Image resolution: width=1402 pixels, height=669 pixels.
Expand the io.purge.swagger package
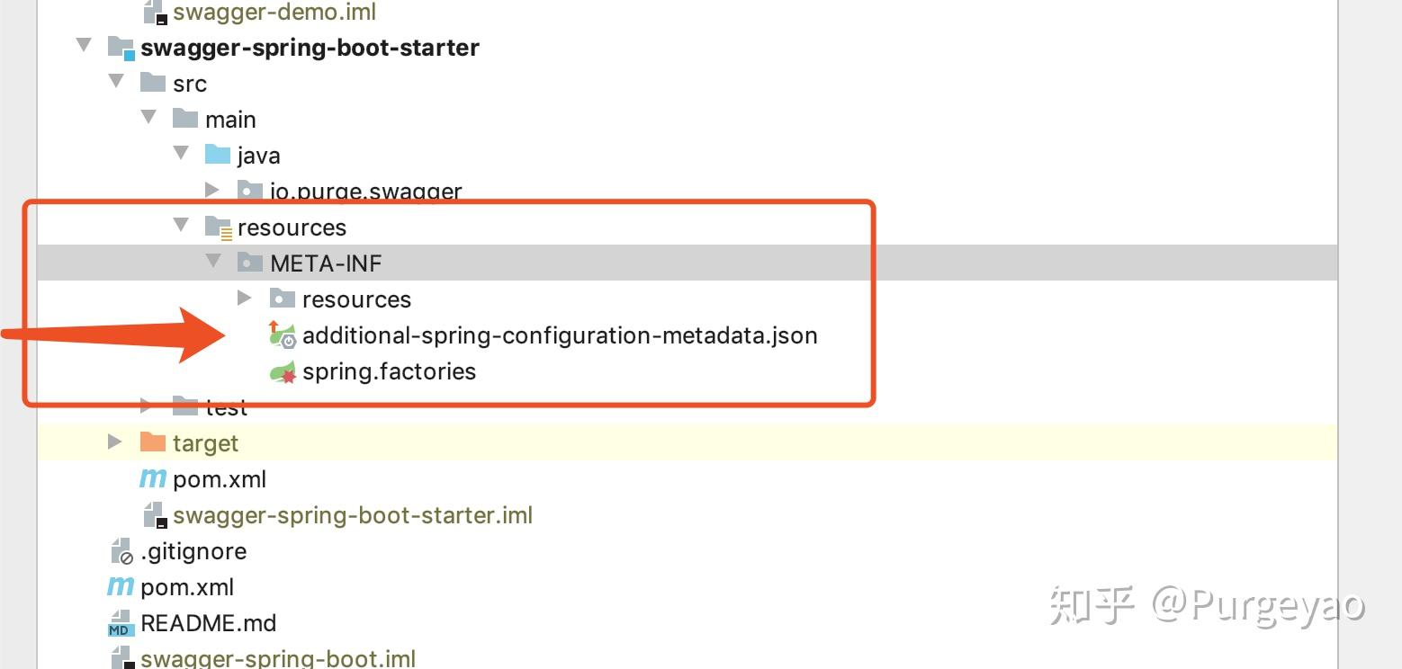click(213, 191)
